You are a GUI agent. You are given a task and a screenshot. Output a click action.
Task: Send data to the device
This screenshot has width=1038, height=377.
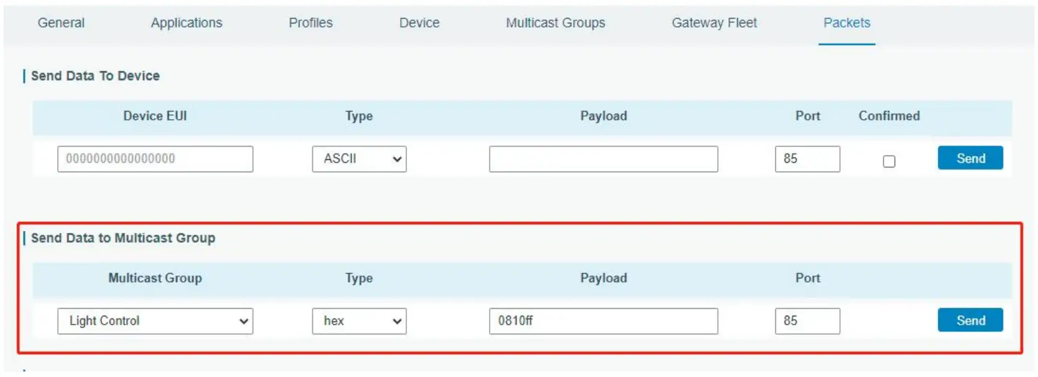pyautogui.click(x=970, y=159)
